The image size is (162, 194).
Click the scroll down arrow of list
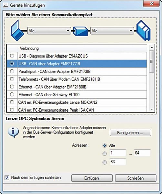pos(152,109)
